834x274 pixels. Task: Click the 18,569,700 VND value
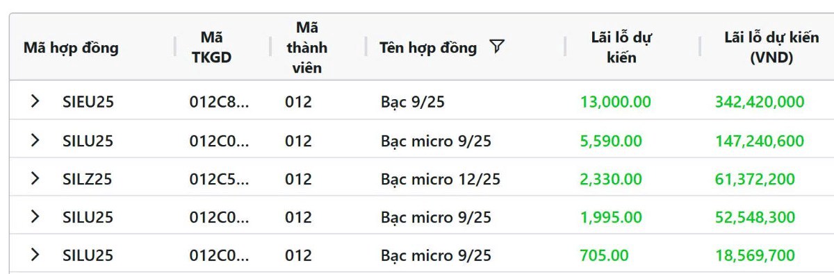click(x=755, y=255)
